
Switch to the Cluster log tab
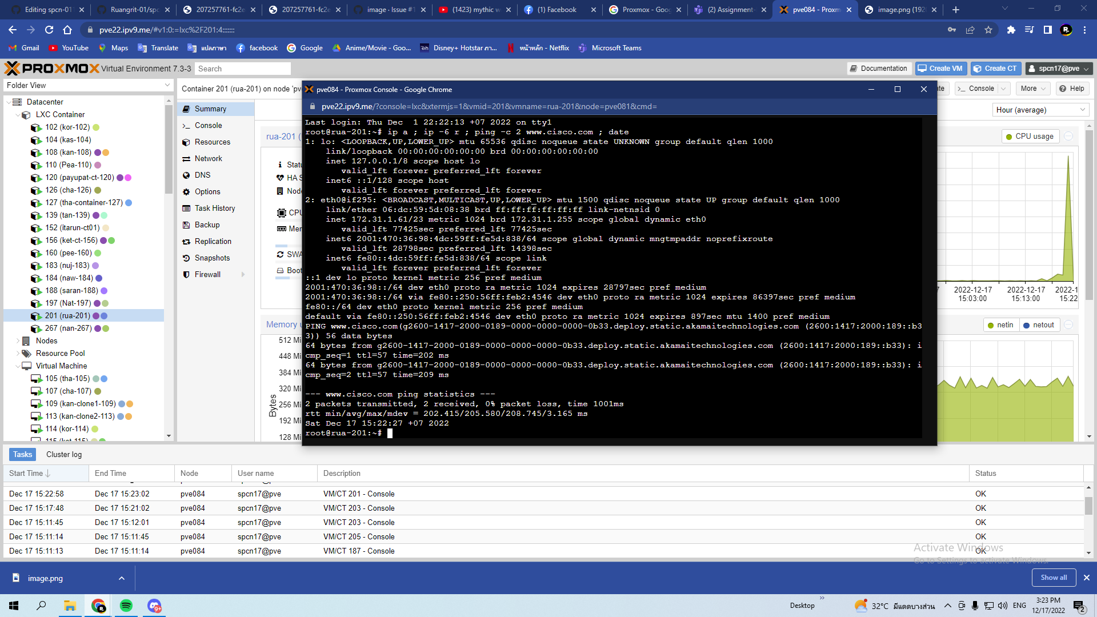coord(64,454)
